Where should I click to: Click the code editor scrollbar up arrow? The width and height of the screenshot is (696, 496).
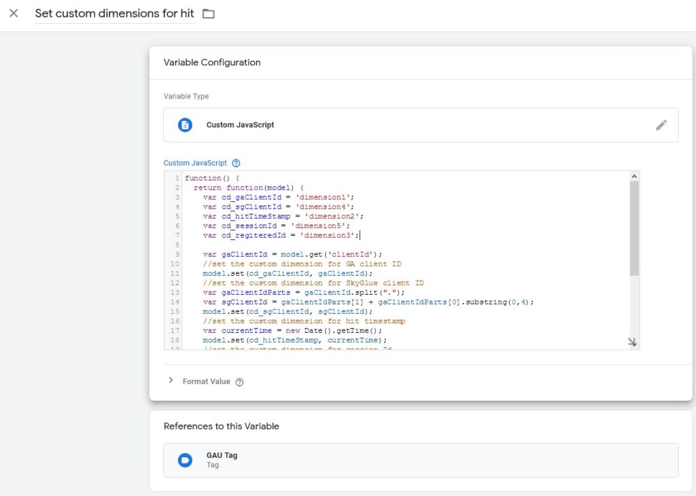pos(634,176)
